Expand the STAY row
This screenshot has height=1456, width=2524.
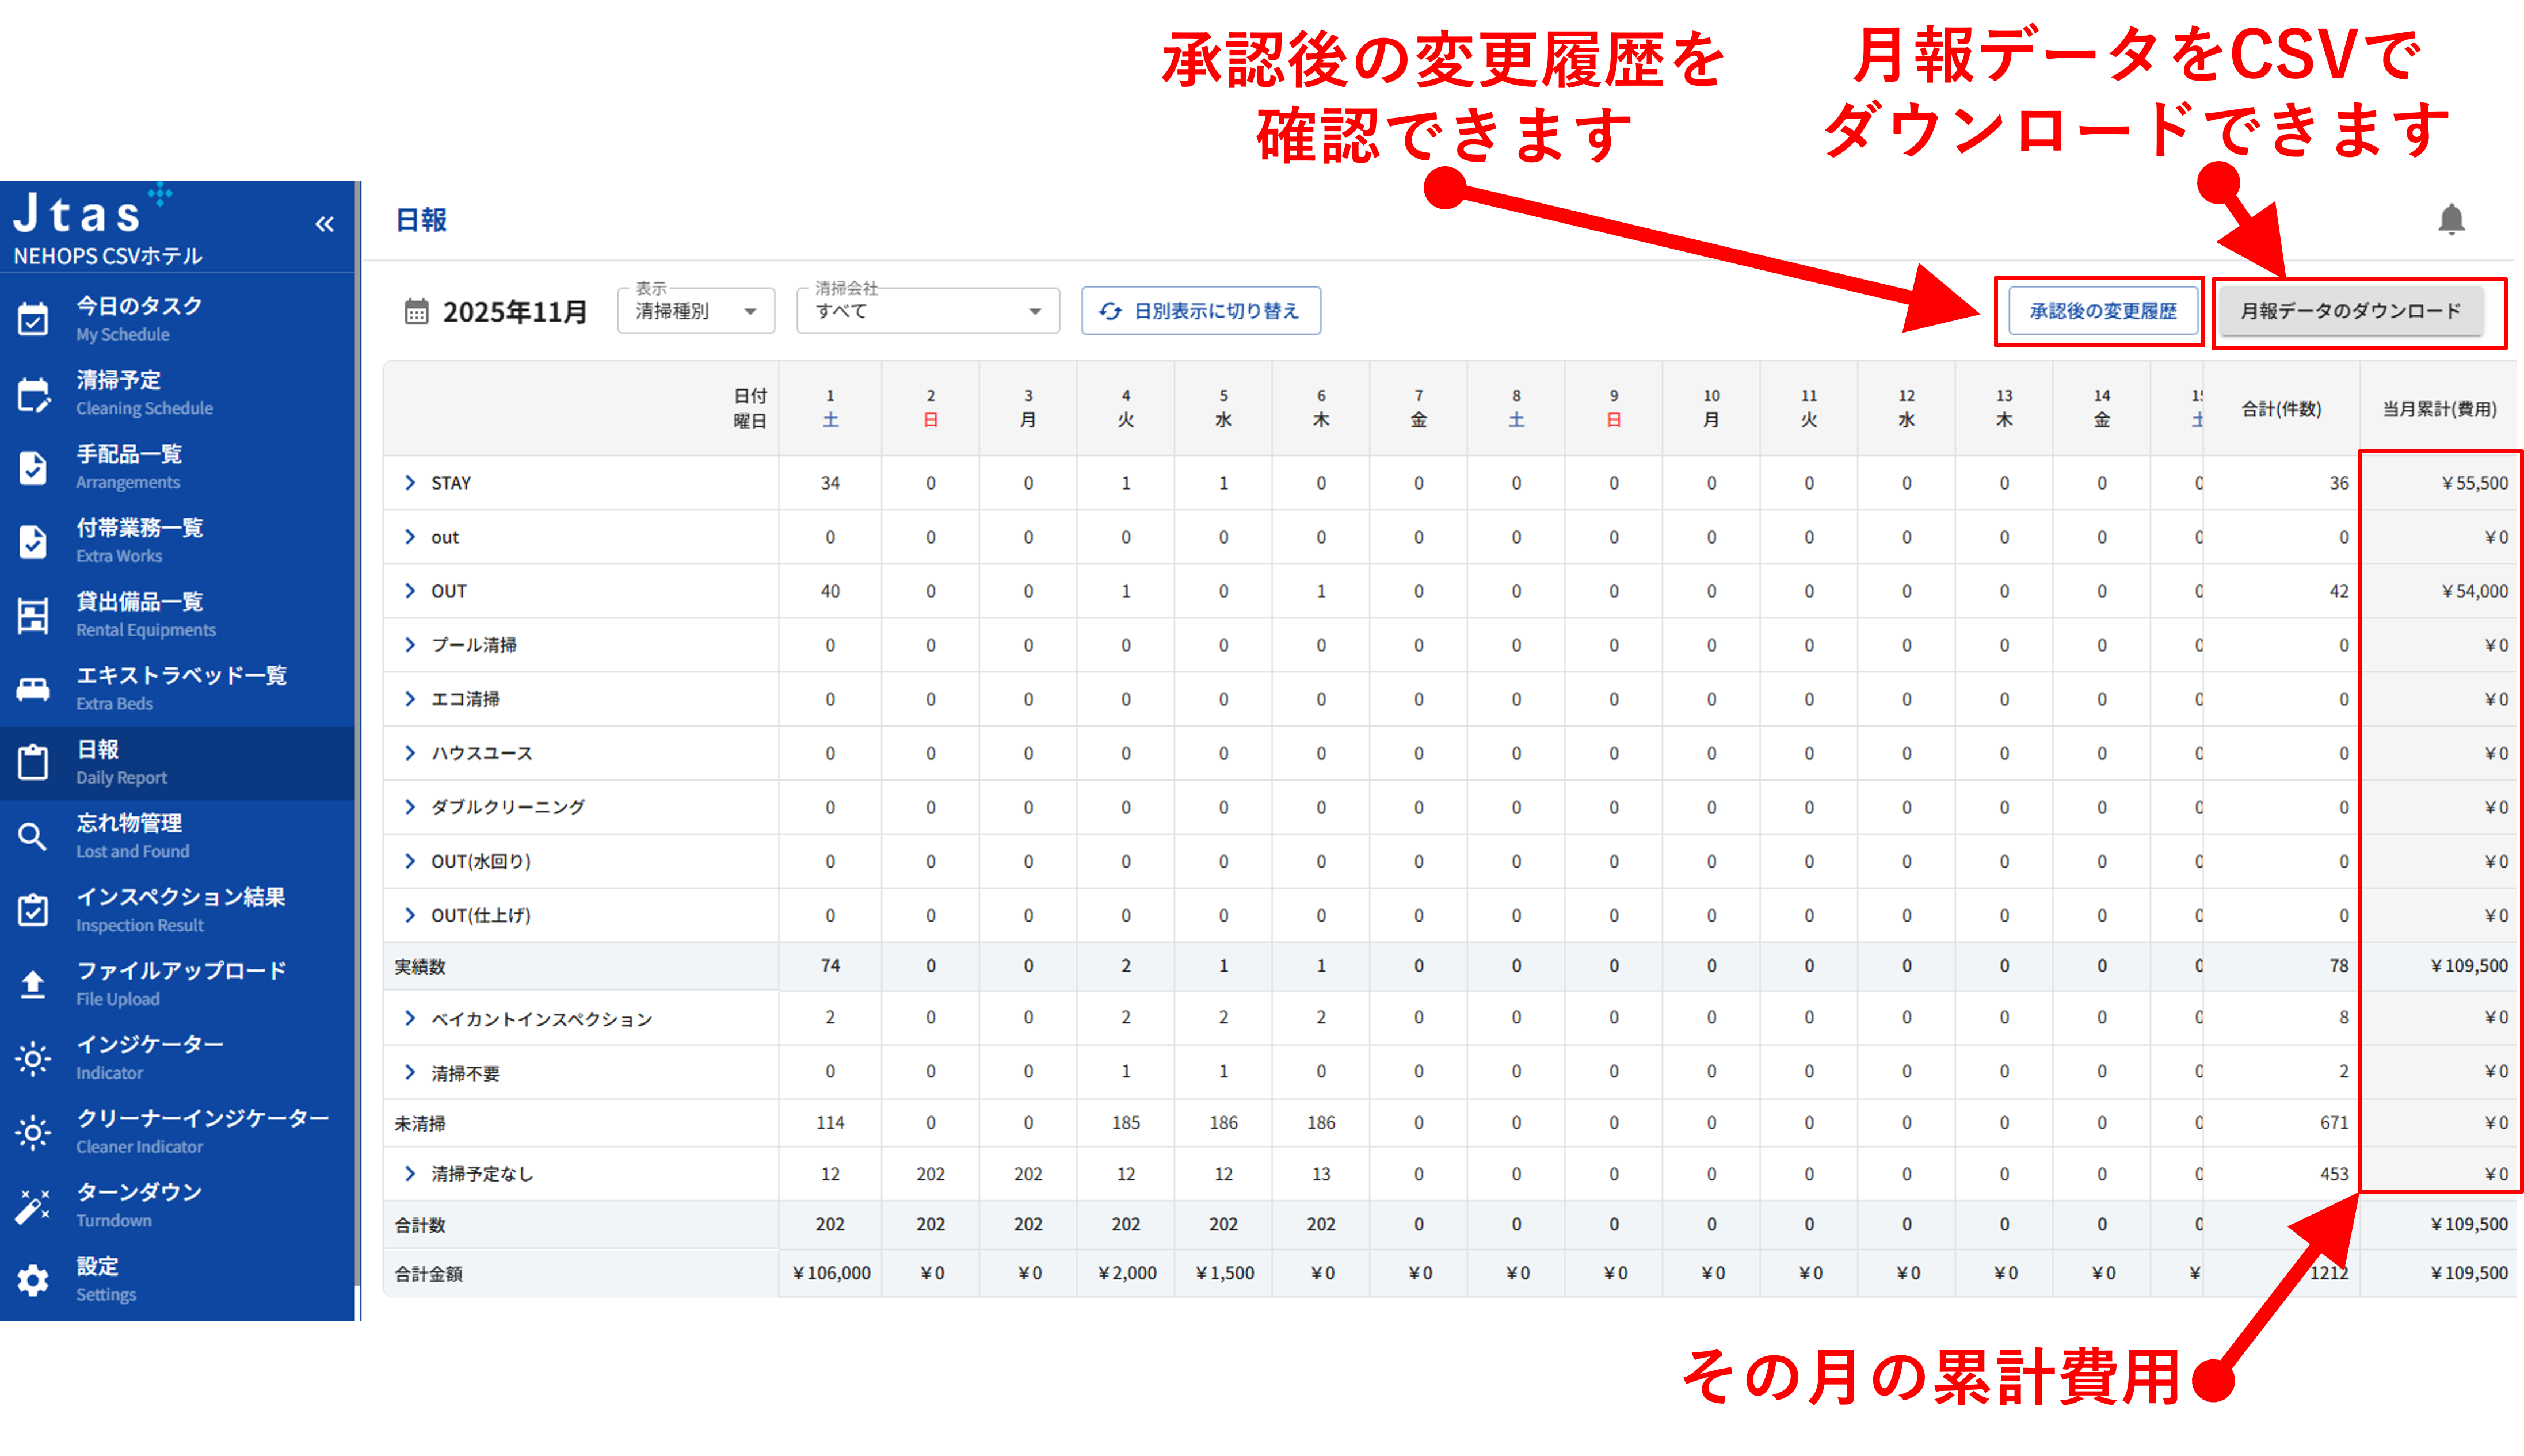click(410, 483)
